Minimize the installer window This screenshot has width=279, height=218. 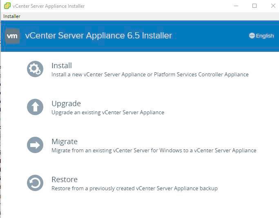[236, 6]
